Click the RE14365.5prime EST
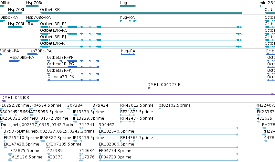This screenshot has width=275, height=162. (128, 141)
